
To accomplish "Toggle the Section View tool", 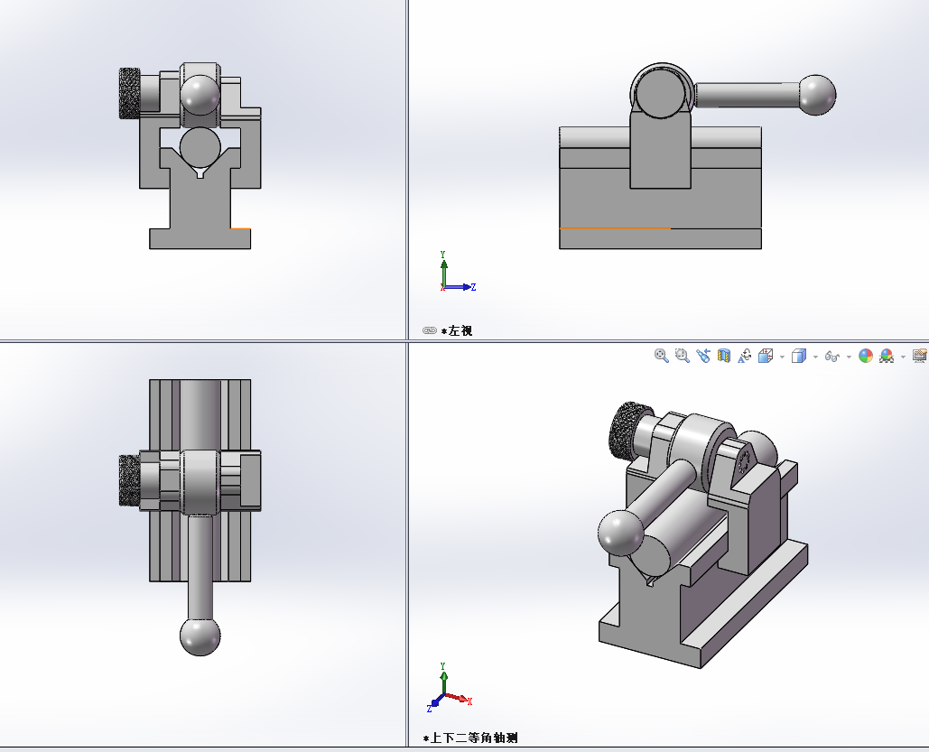I will point(724,356).
